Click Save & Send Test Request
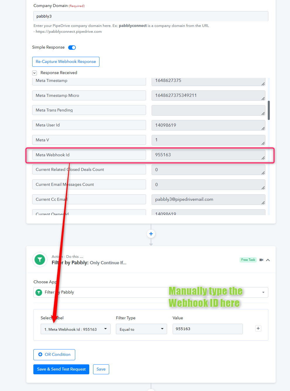This screenshot has width=290, height=391. click(x=61, y=369)
